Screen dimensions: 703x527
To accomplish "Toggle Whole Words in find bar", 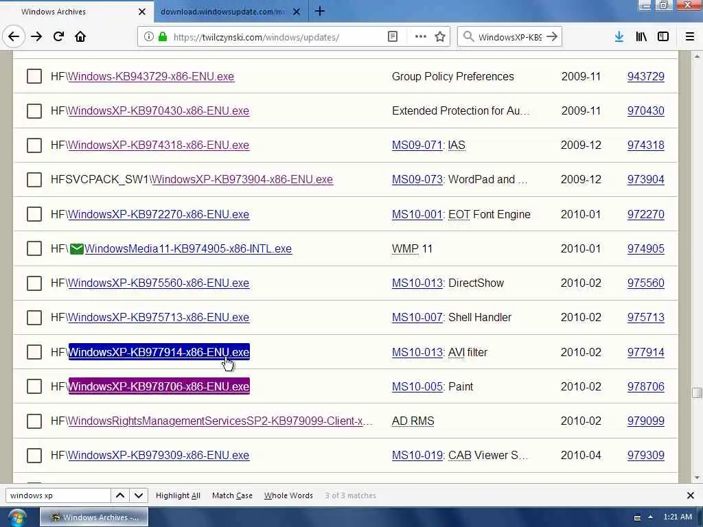I will pyautogui.click(x=288, y=495).
